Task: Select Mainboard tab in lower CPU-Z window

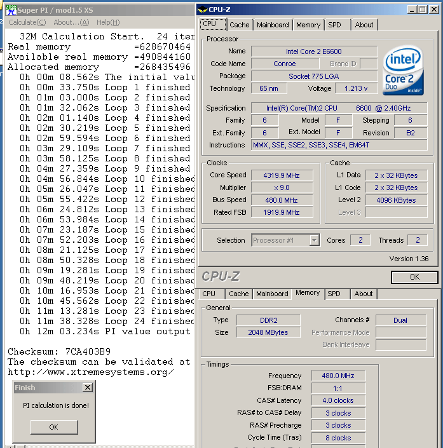Action: [x=272, y=294]
